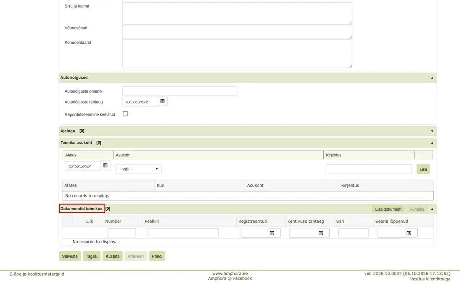The height and width of the screenshot is (287, 460).
Task: Open calendar in Seeria lõppenud filter
Action: 409,233
